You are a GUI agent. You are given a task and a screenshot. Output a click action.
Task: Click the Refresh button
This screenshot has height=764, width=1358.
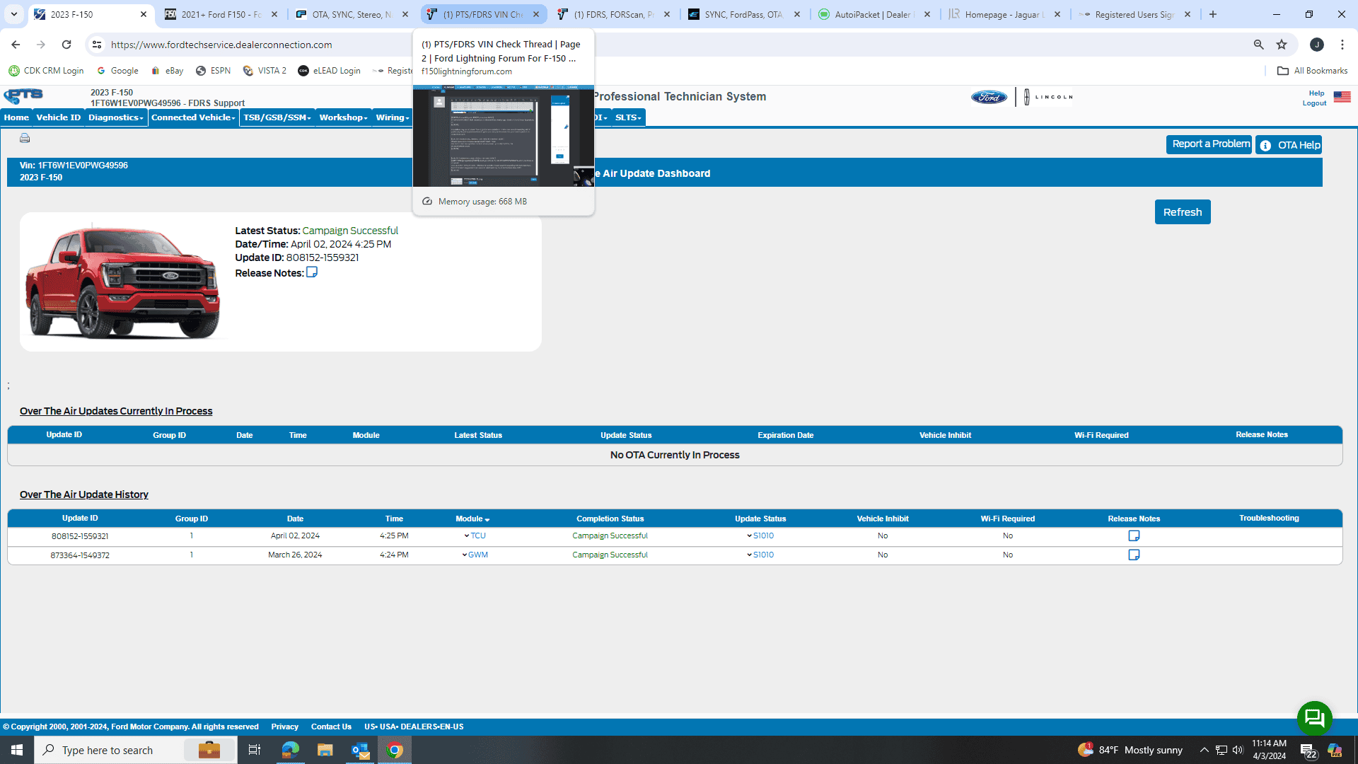[x=1182, y=212]
